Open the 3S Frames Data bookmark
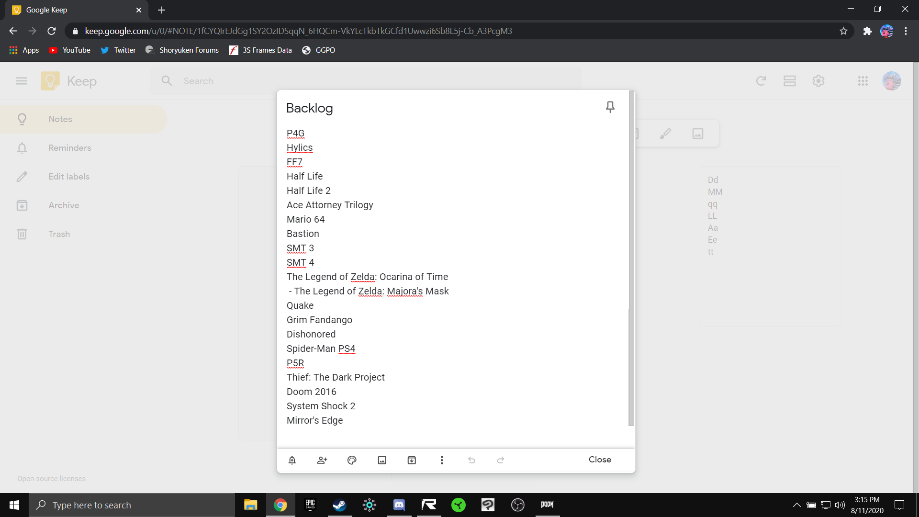 [260, 50]
